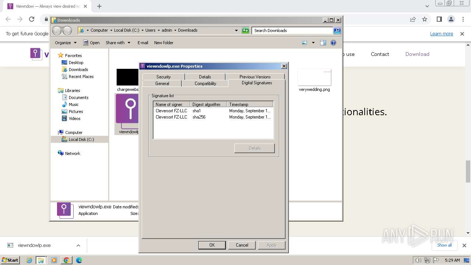Click the Start button
Image resolution: width=471 pixels, height=265 pixels.
(10, 260)
